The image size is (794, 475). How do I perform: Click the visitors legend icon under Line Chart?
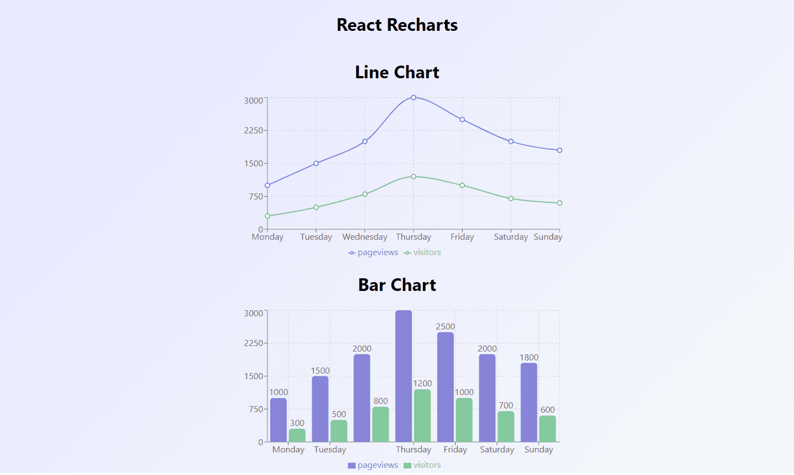(x=407, y=253)
